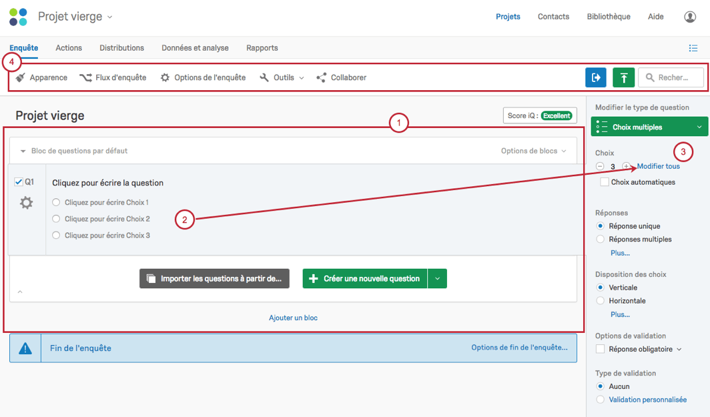Select Réponse unique radio button

(600, 226)
